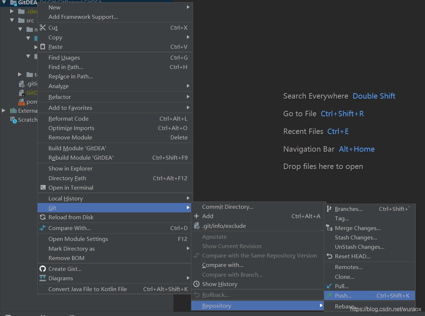Select Optimize Imports

coord(115,128)
